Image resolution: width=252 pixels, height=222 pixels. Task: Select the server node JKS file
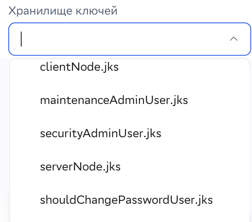tap(80, 167)
